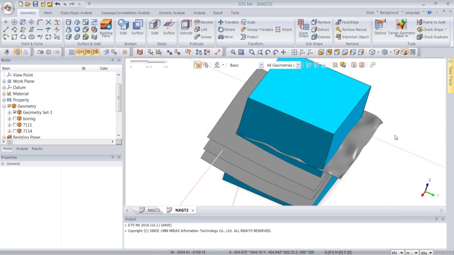Click the Imprinted Object tool
Viewport: 454px width, 255px height.
(x=352, y=37)
